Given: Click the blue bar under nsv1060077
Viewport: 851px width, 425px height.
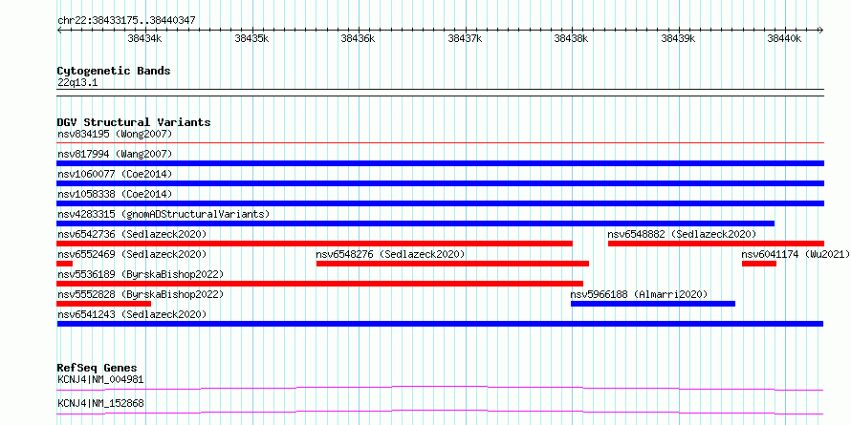Looking at the screenshot, I should pyautogui.click(x=440, y=183).
